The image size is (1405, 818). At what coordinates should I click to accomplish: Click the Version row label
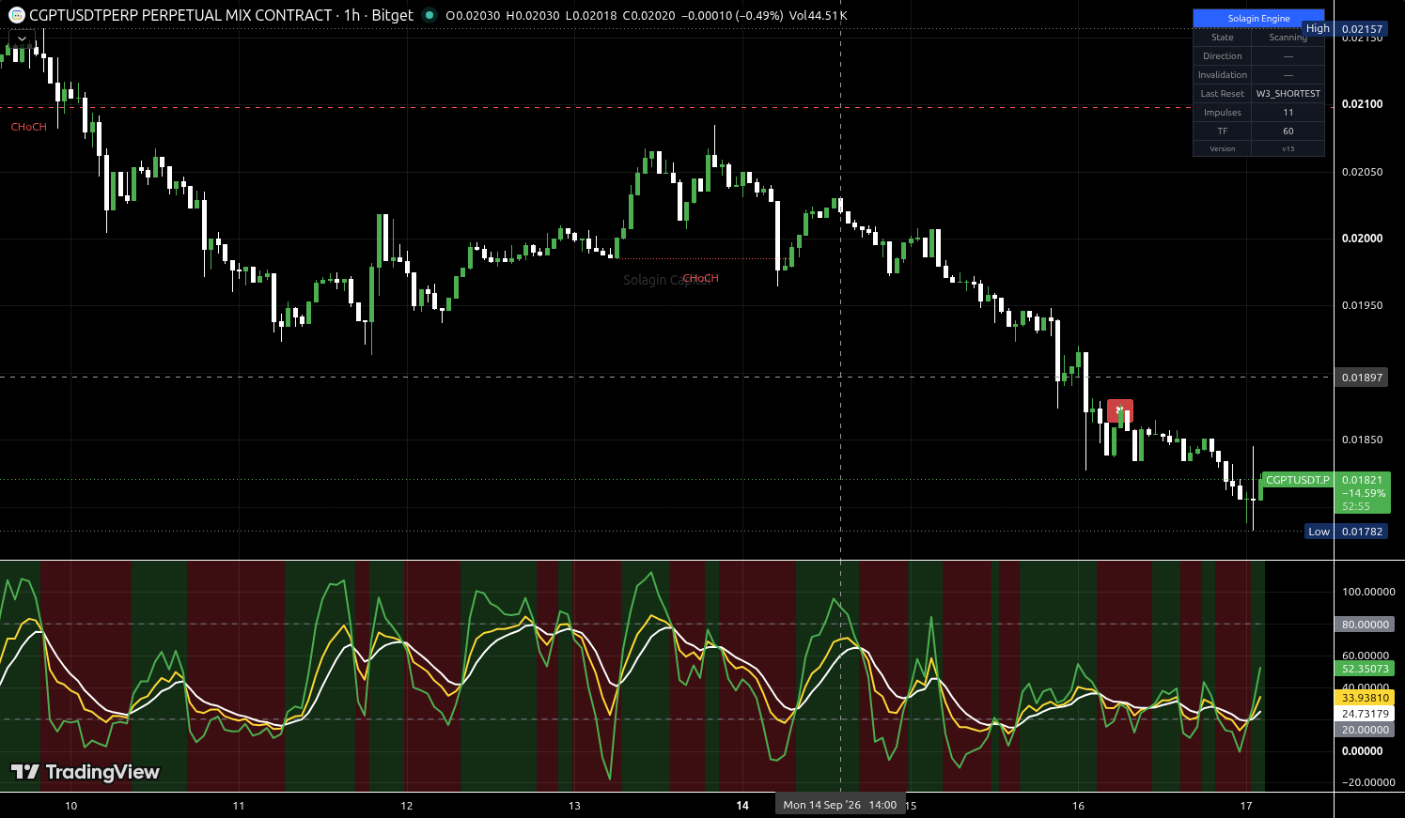[1223, 148]
